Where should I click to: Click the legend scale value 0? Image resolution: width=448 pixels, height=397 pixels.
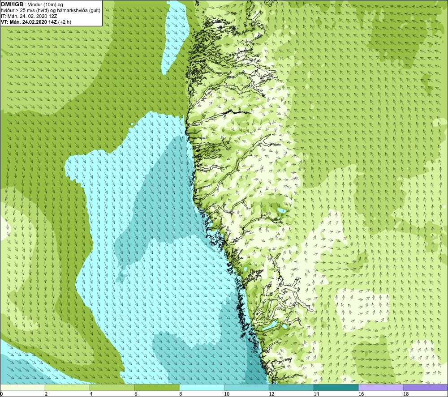pyautogui.click(x=1, y=394)
